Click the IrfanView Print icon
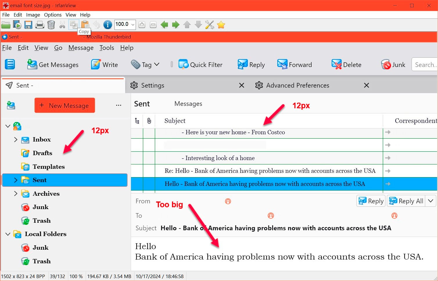 tap(40, 25)
